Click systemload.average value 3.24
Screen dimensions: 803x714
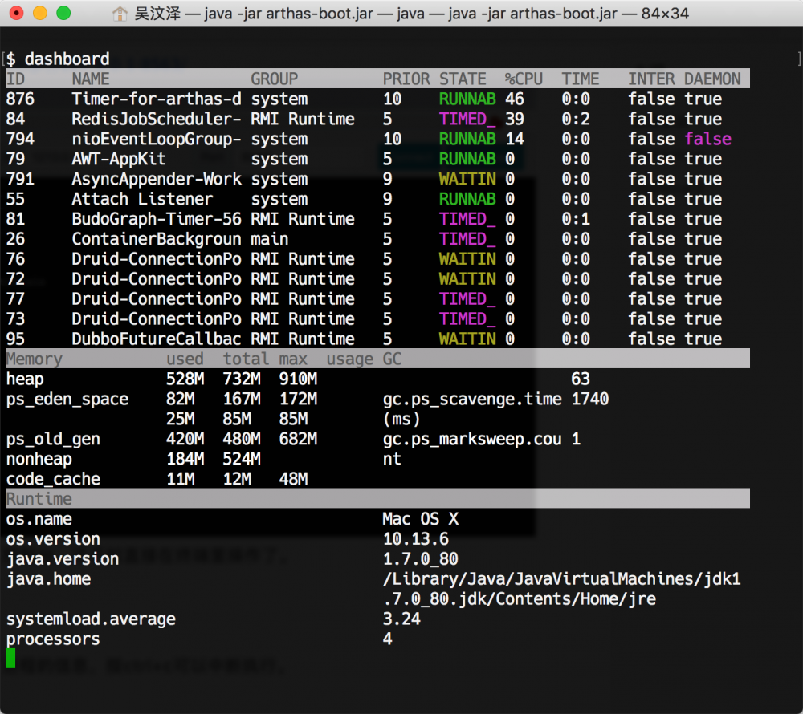click(x=401, y=619)
